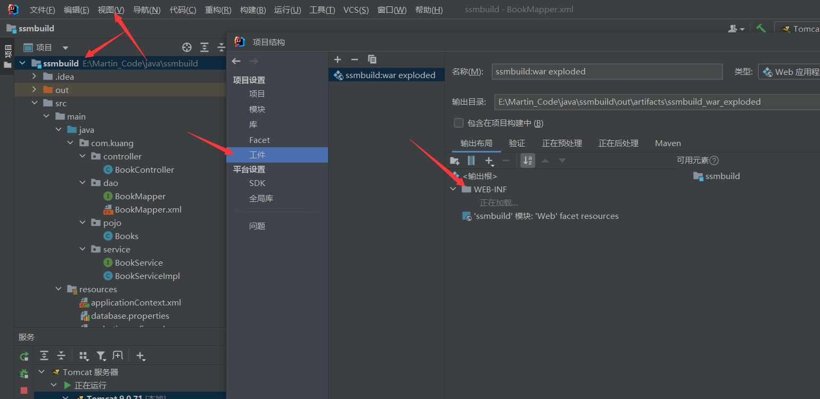Image resolution: width=820 pixels, height=399 pixels.
Task: Open the add copy-of plus dropdown in output layout
Action: click(x=489, y=160)
